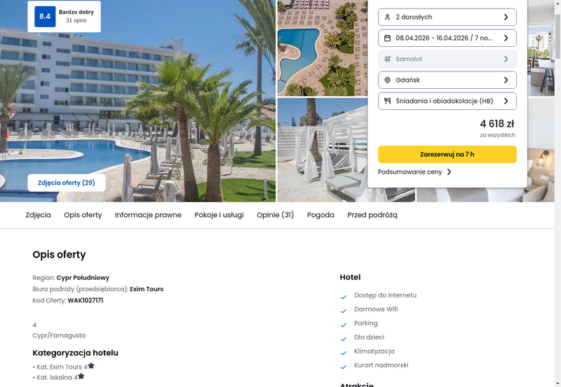The image size is (561, 387).
Task: Click the star icon after Kat. Exim Tours
Action: 91,365
